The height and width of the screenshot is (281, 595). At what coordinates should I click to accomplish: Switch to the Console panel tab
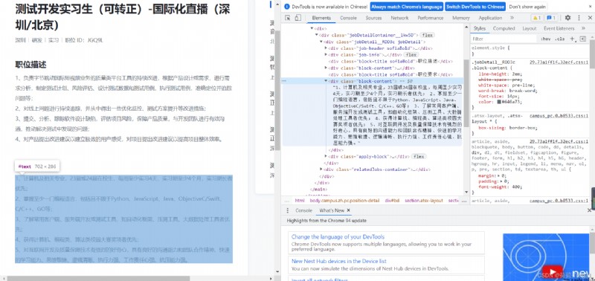click(348, 18)
